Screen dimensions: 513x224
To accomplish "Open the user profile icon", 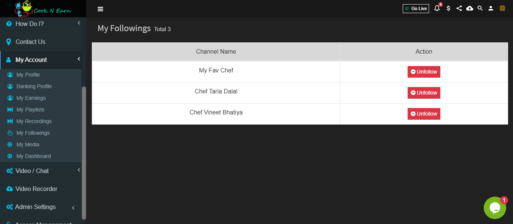I will [491, 8].
